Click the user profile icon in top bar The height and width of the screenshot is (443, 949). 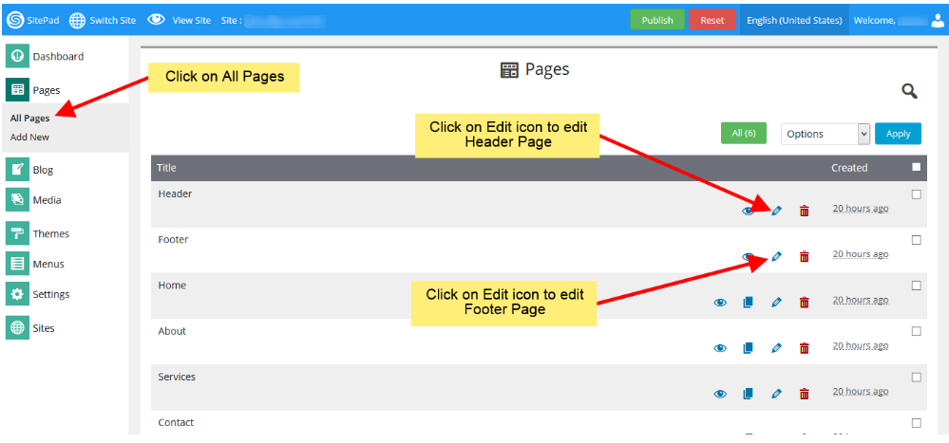point(938,20)
